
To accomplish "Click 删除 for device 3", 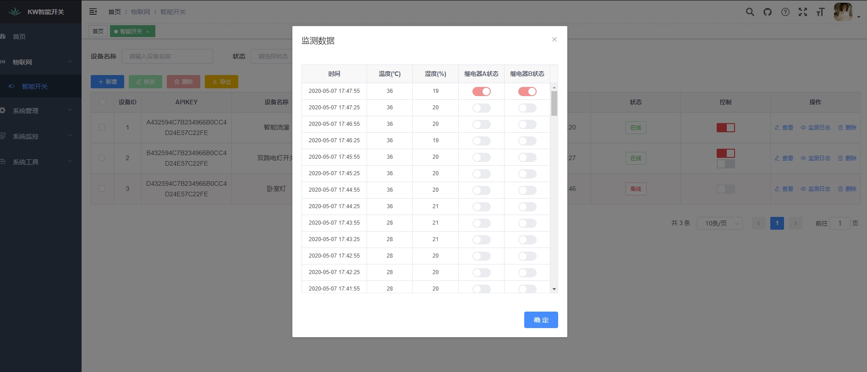I will click(847, 189).
